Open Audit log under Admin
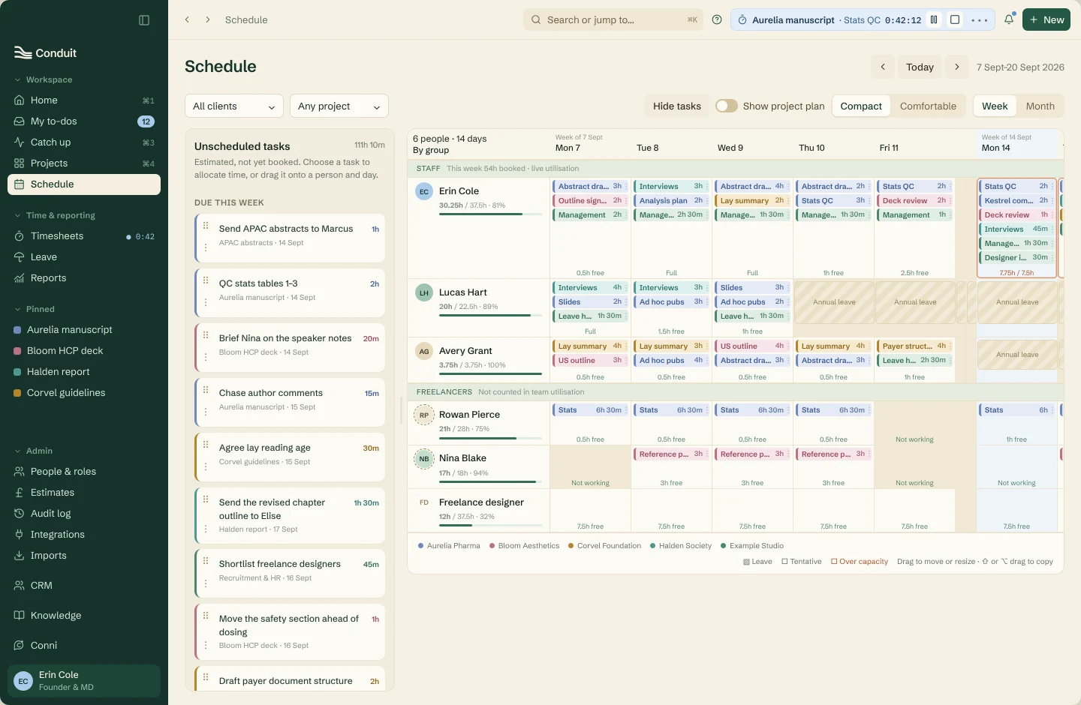The width and height of the screenshot is (1081, 705). [x=84, y=514]
